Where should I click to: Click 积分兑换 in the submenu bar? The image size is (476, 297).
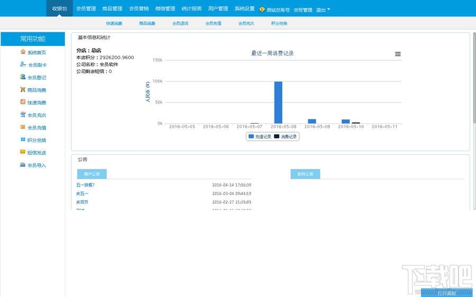(279, 23)
